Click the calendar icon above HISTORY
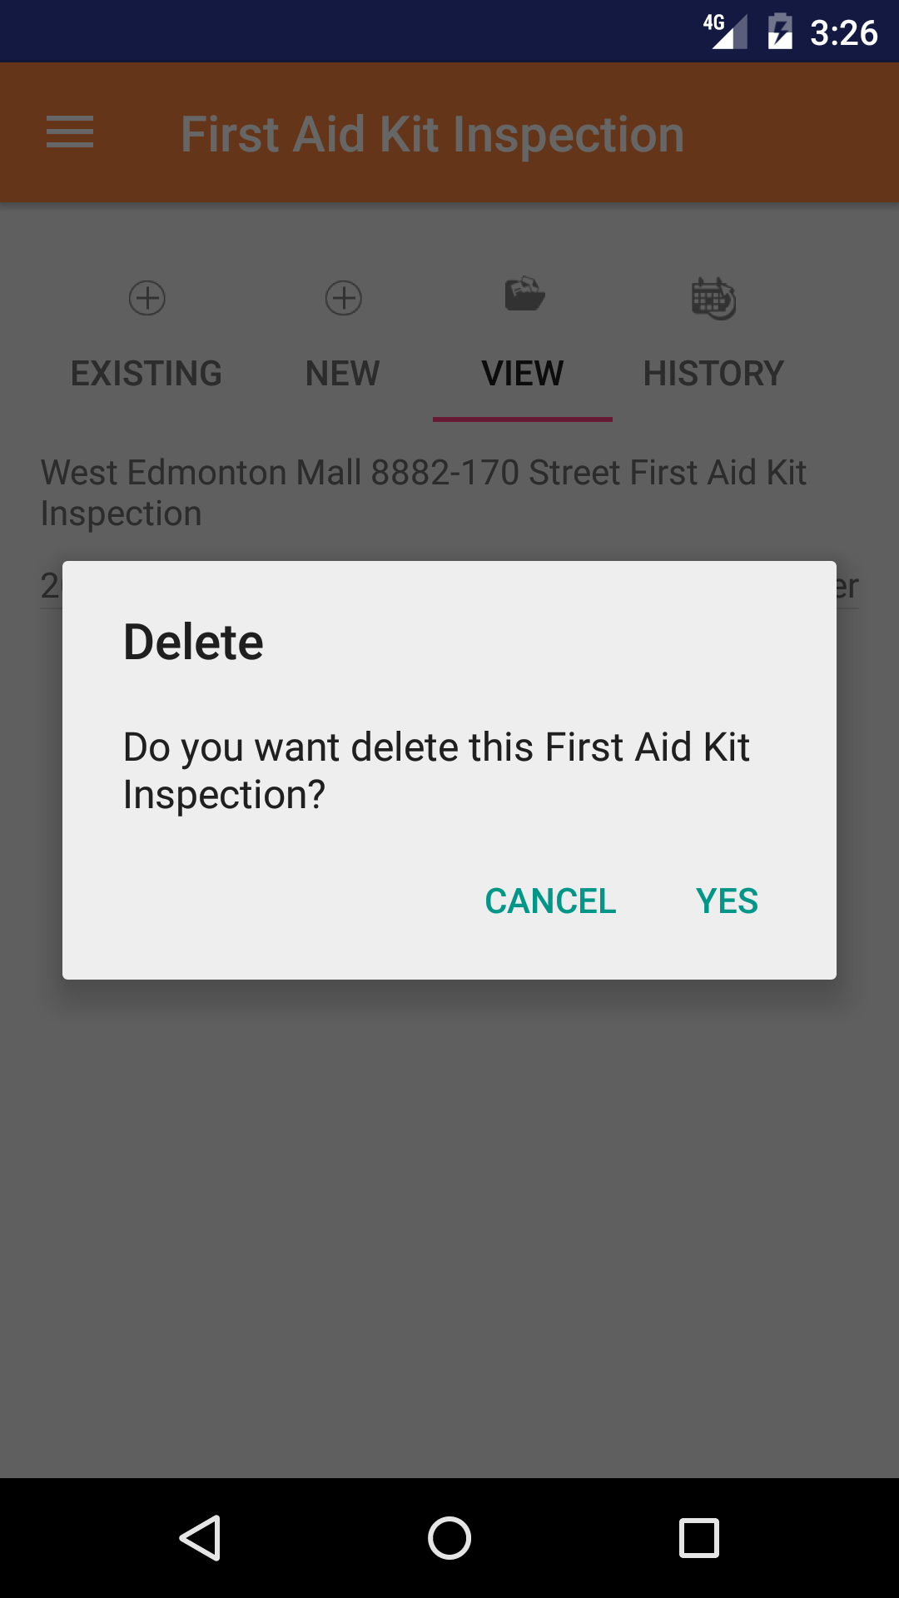The image size is (899, 1598). coord(713,298)
